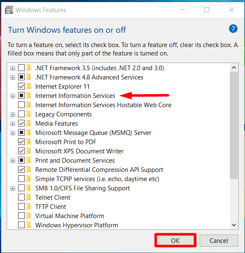Viewport: 245px width, 253px height.
Task: Click folder icon beside Telnet Client
Action: click(x=29, y=197)
